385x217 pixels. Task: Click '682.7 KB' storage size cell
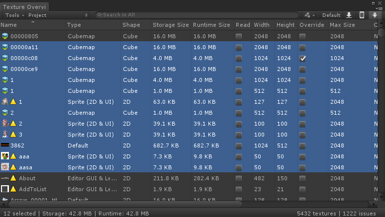[166, 145]
